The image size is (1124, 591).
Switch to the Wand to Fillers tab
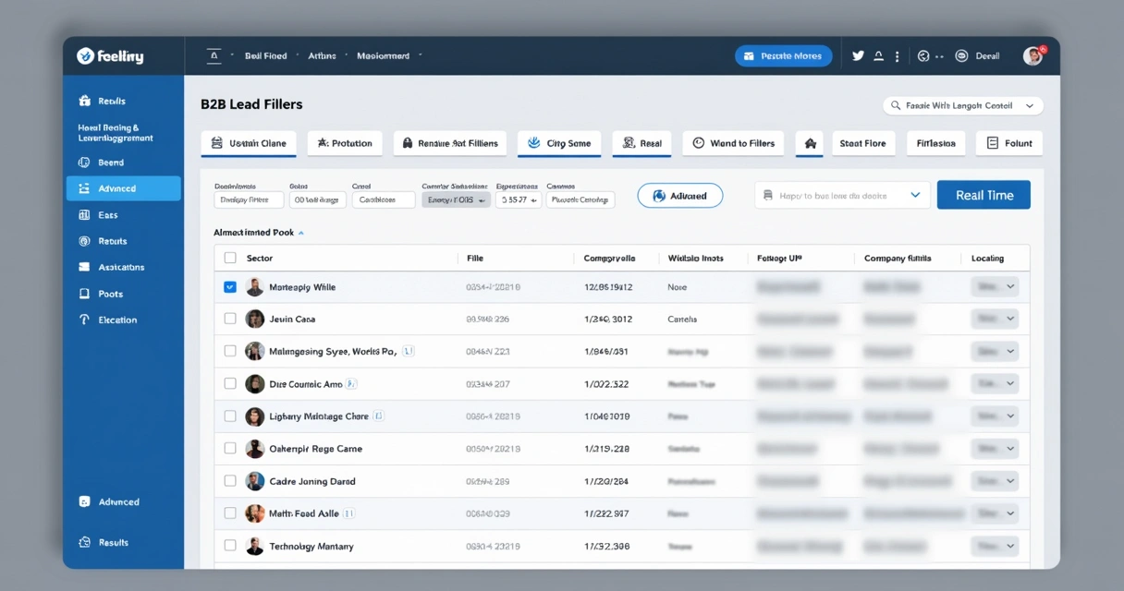coord(733,143)
